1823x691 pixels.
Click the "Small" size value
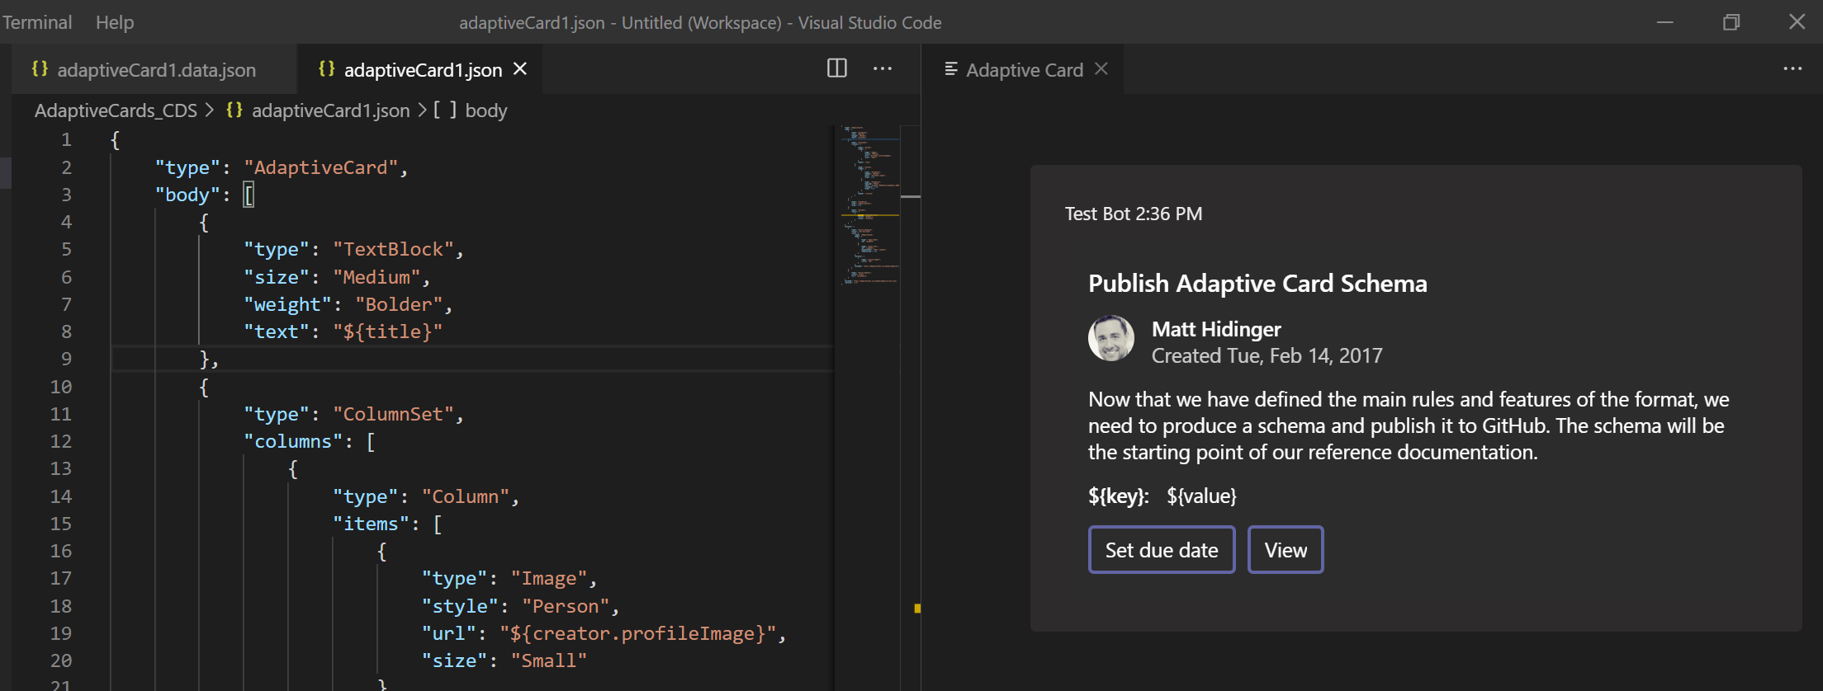[x=549, y=660]
